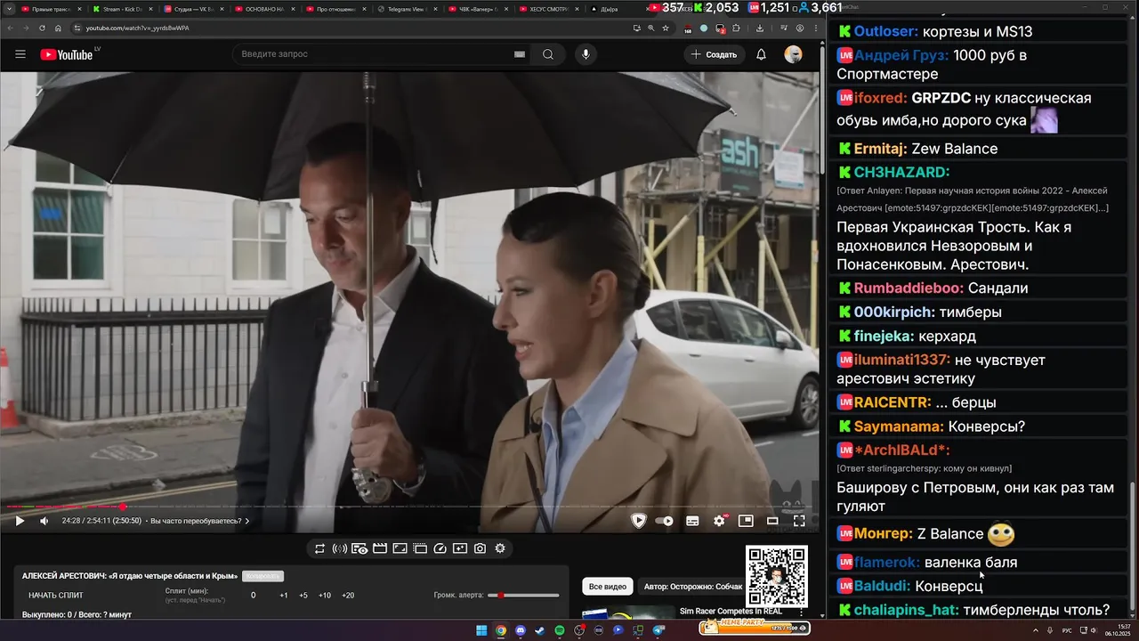Open the browser extensions puzzle icon
1139x641 pixels.
tap(736, 28)
